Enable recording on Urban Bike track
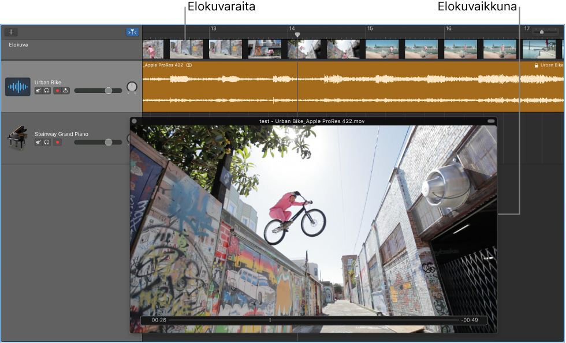This screenshot has height=343, width=566. pos(57,91)
